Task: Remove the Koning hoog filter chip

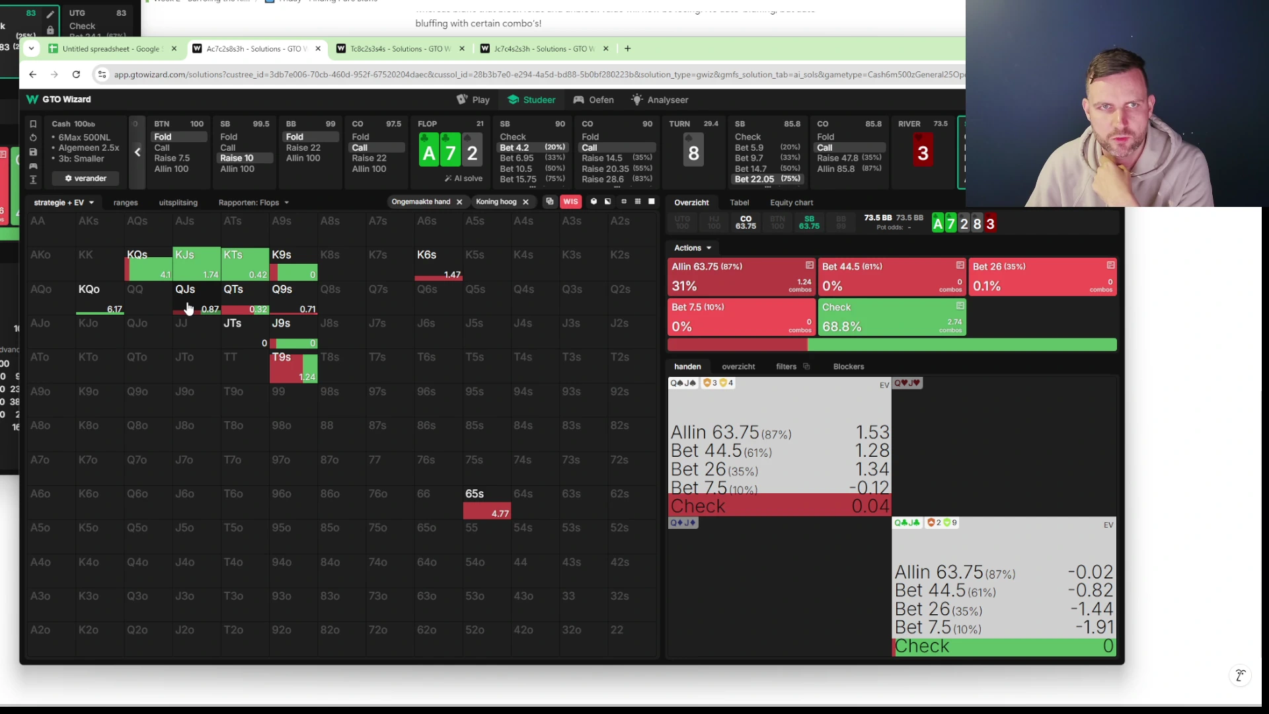Action: click(526, 202)
